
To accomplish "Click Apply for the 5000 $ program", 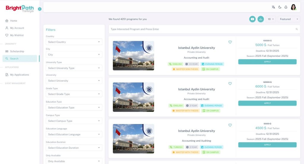I will pyautogui.click(x=267, y=62).
